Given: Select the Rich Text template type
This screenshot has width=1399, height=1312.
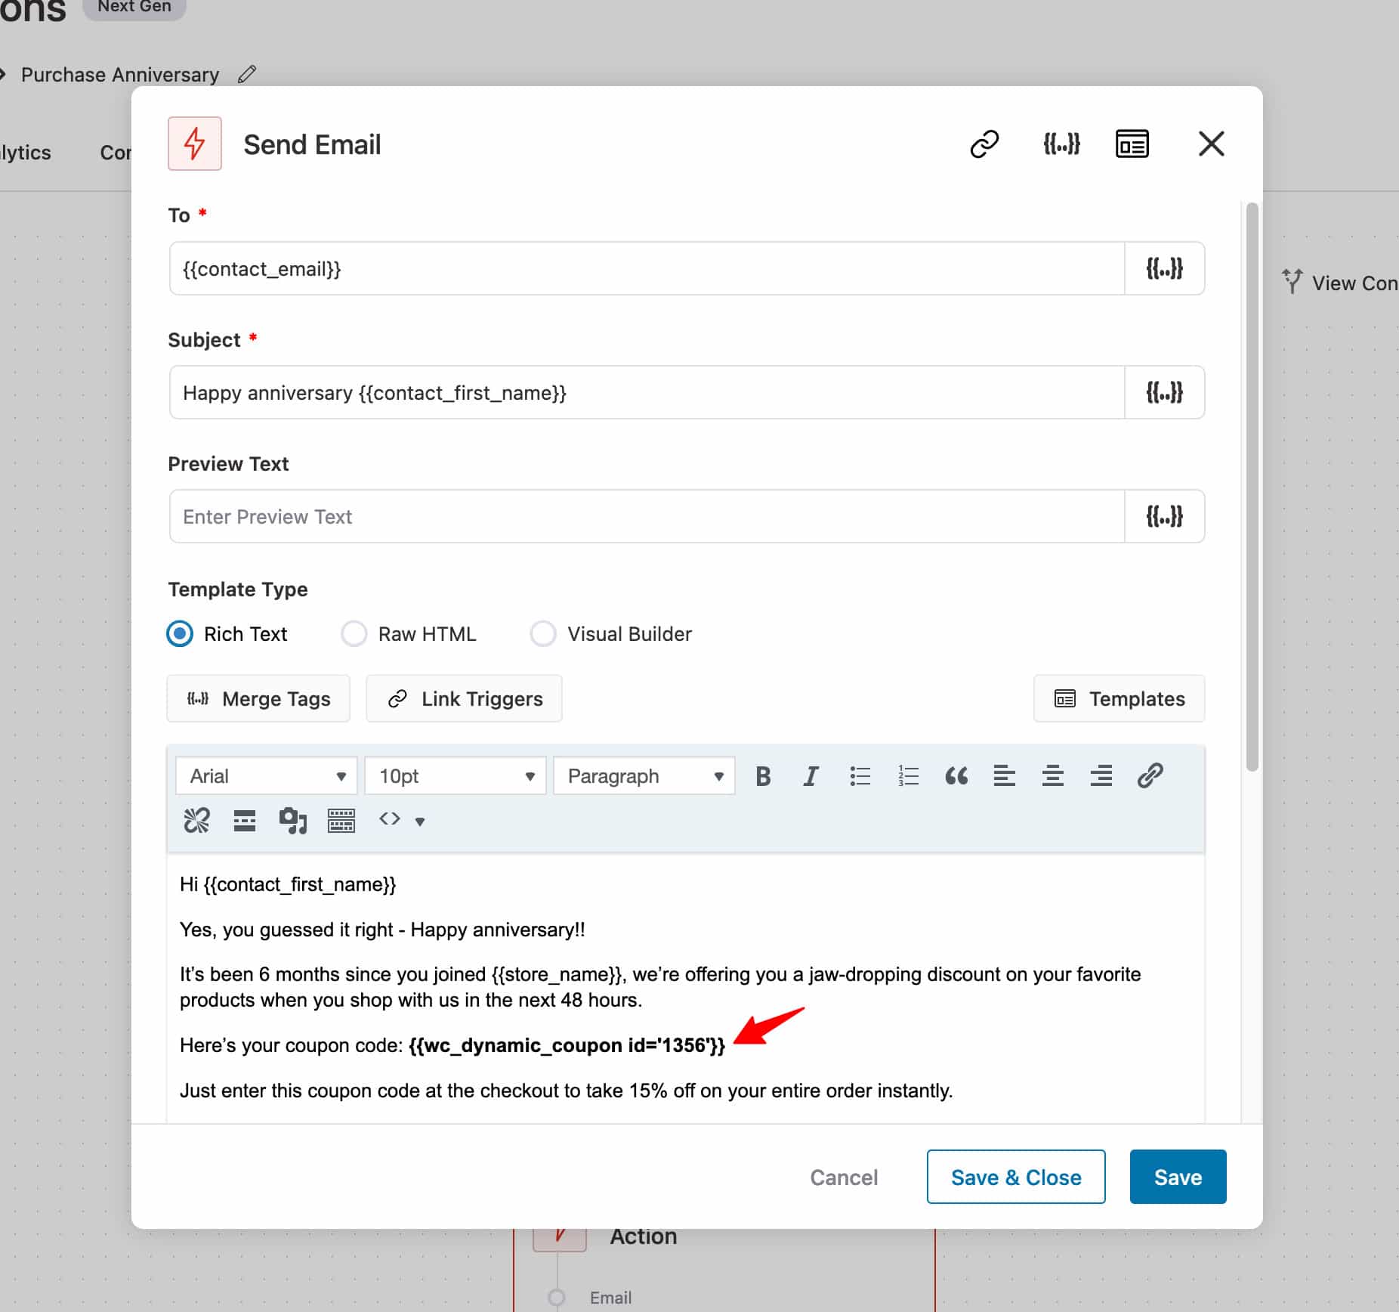Looking at the screenshot, I should click(x=180, y=634).
